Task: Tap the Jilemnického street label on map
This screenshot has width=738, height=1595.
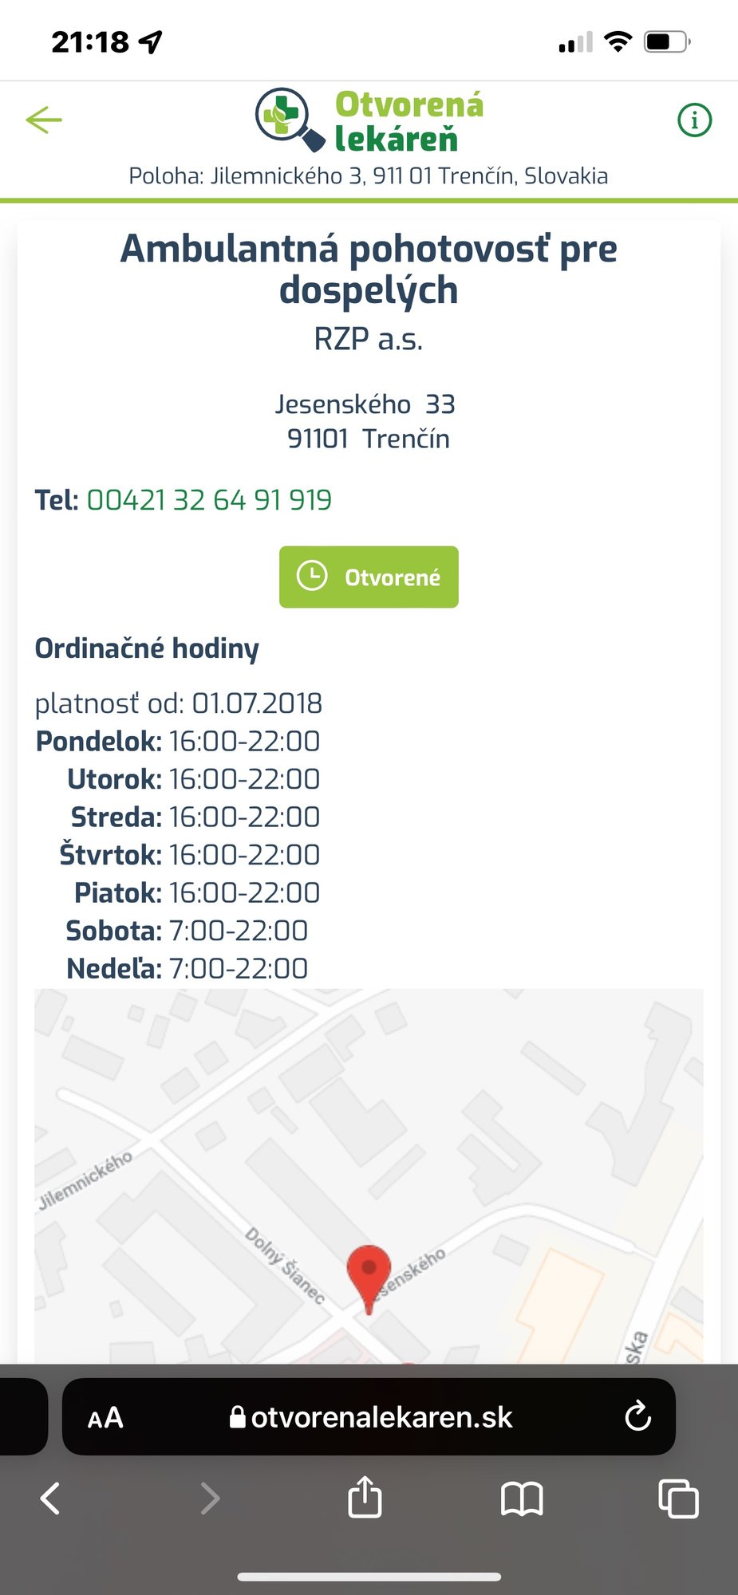Action: tap(85, 1180)
